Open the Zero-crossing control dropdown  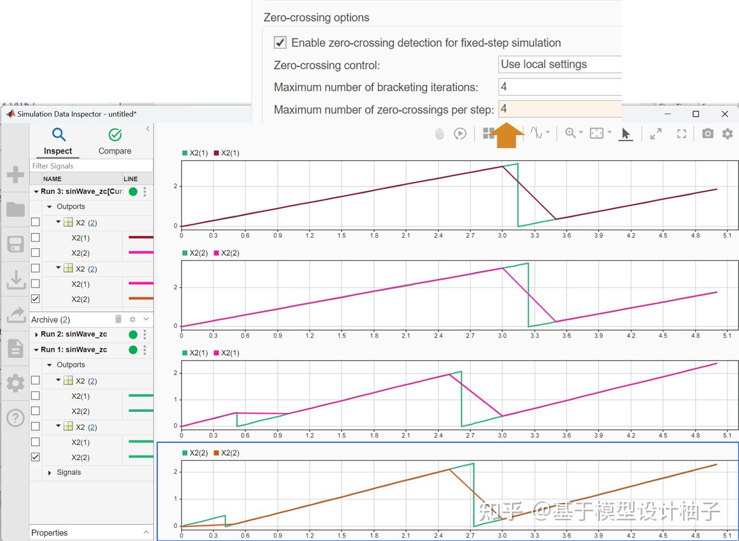click(x=560, y=64)
